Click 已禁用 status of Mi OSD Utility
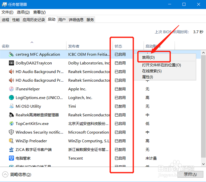Image resolution: width=206 pixels, height=182 pixels. click(120, 106)
